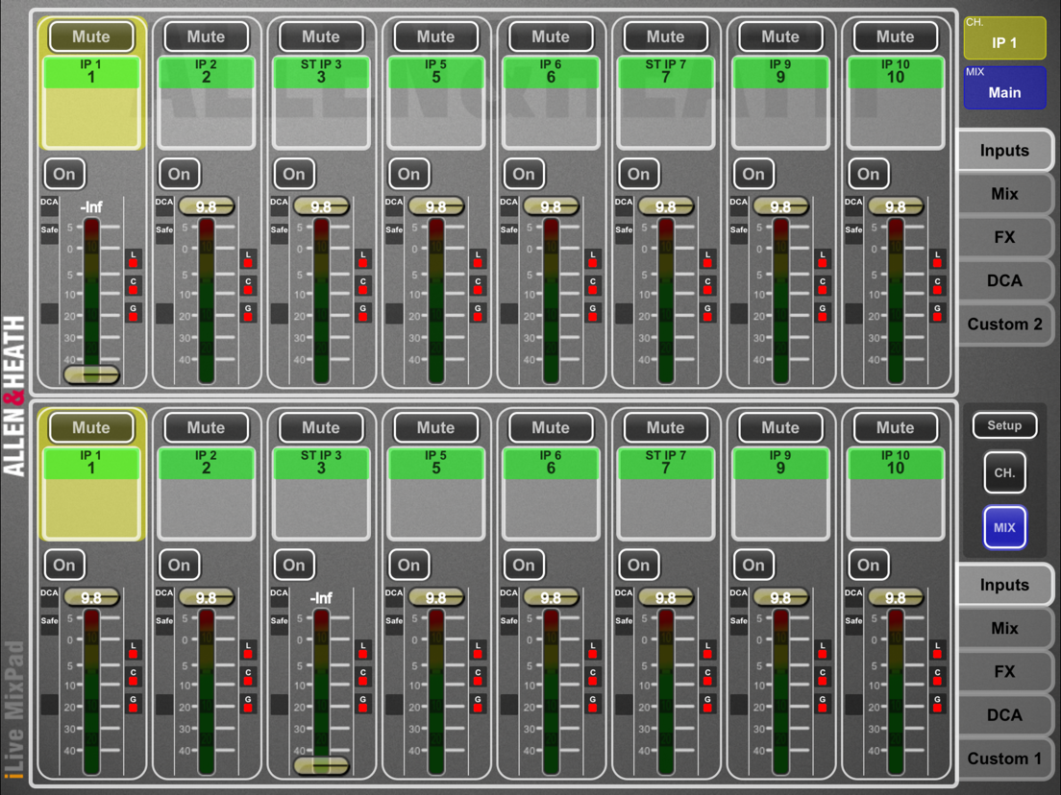
Task: Click the 9.8 fader knob on top-bank IP 10
Action: click(896, 206)
